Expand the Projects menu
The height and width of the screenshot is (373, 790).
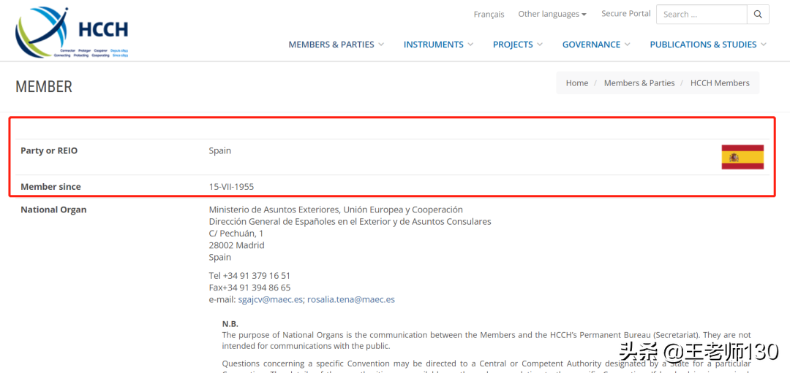click(517, 45)
